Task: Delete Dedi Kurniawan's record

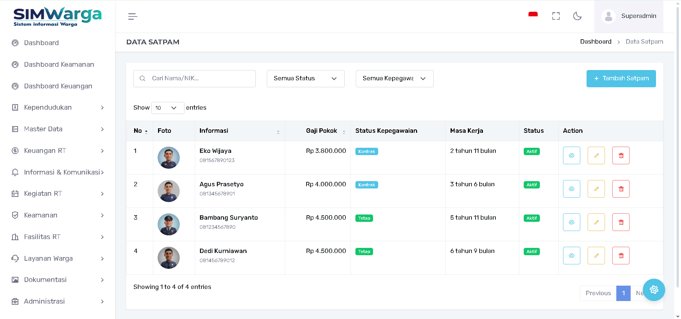Action: 621,256
